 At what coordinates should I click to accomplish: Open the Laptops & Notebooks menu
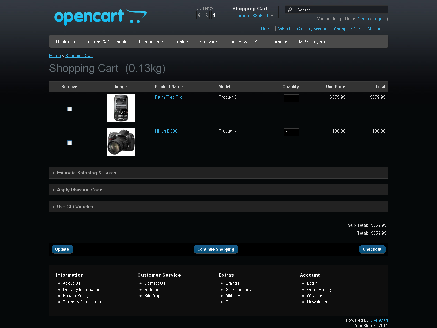click(x=107, y=42)
